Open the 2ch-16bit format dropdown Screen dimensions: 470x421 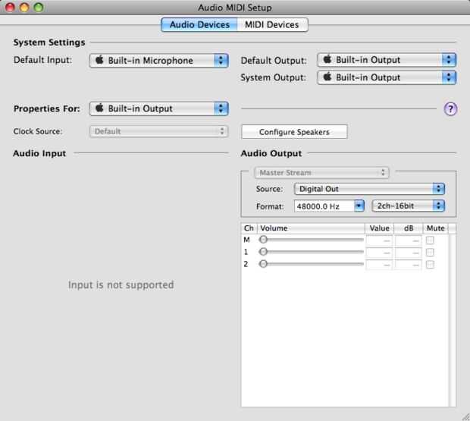click(x=409, y=206)
